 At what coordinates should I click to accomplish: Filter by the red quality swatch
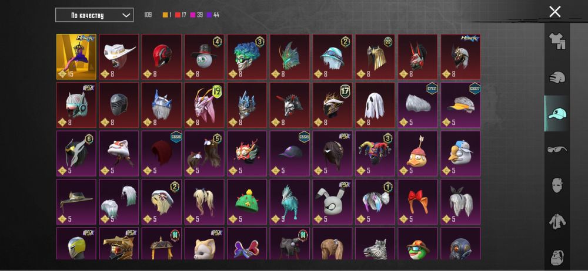click(x=177, y=15)
